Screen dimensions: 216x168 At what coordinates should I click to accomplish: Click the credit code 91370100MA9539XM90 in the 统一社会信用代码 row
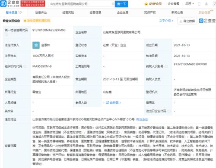49,30
